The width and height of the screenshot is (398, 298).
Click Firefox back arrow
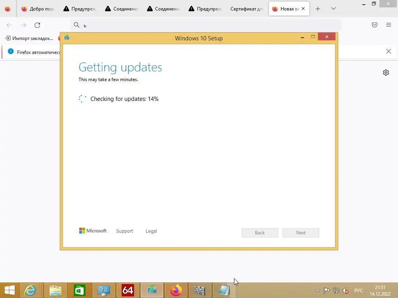9,25
